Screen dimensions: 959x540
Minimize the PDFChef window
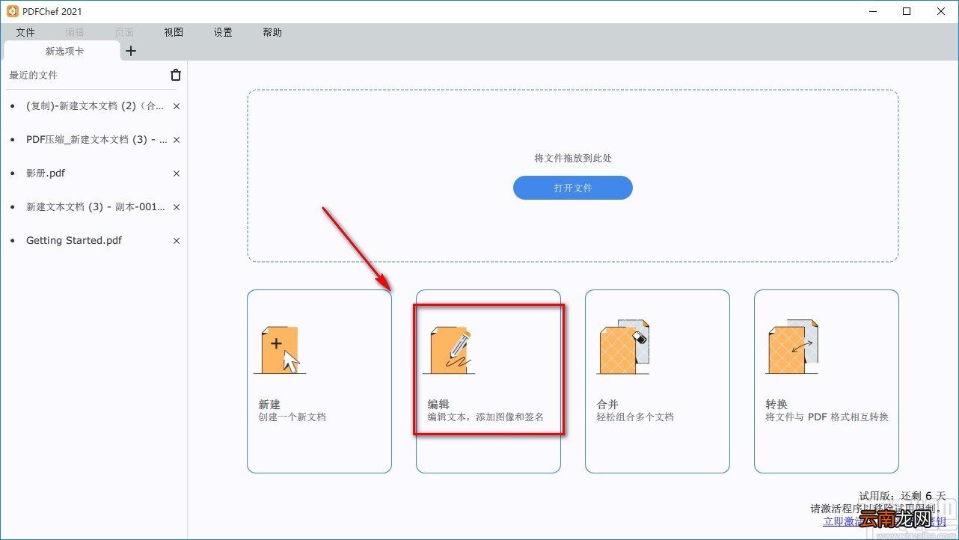click(x=872, y=11)
